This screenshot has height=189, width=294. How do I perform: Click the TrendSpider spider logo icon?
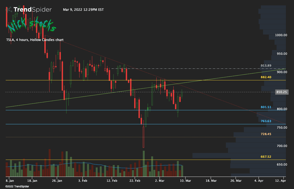tap(9, 9)
